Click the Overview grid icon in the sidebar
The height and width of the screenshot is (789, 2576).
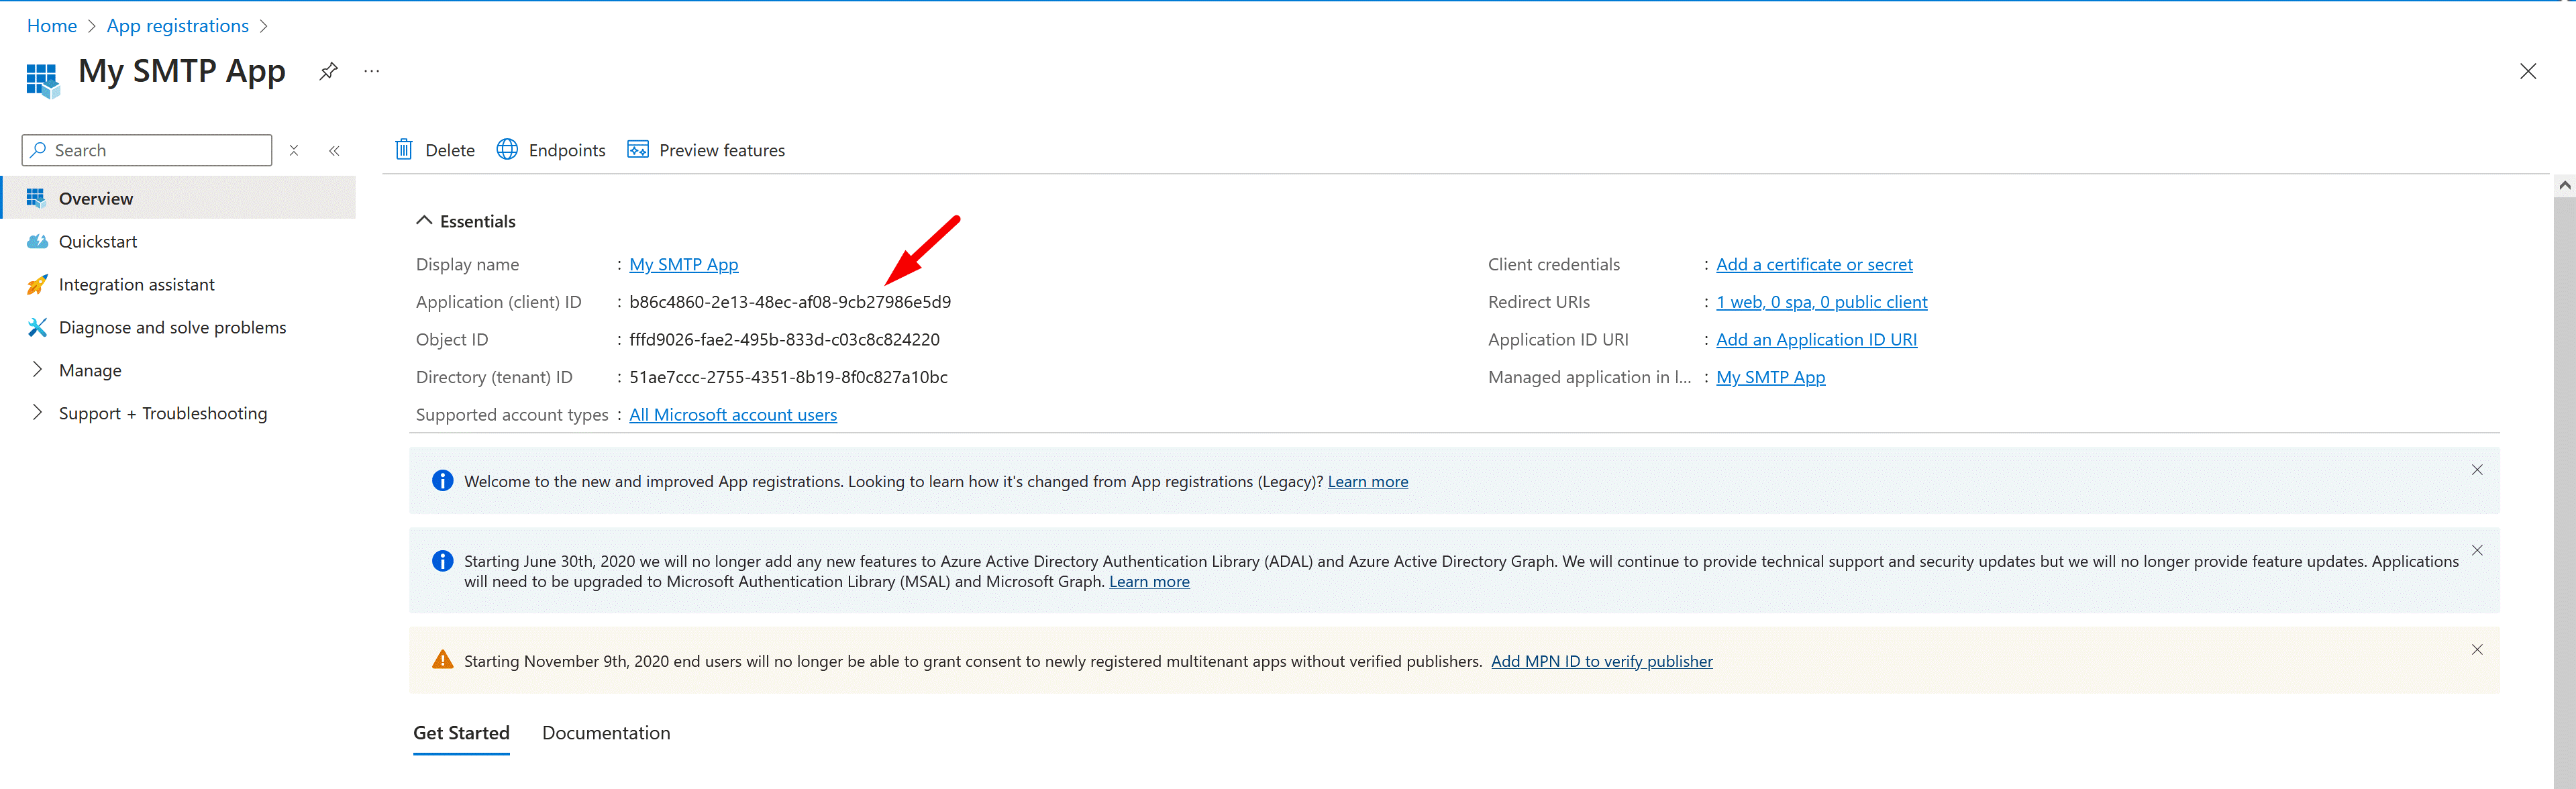point(37,198)
